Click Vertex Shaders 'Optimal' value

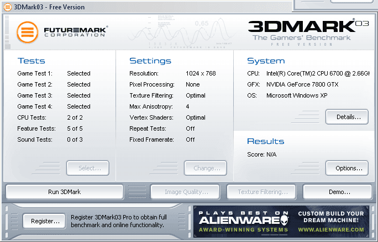(196, 117)
